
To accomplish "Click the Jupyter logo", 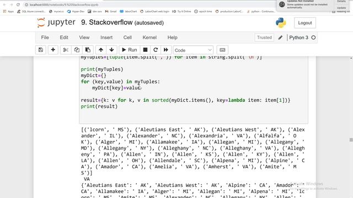I will pos(56,23).
